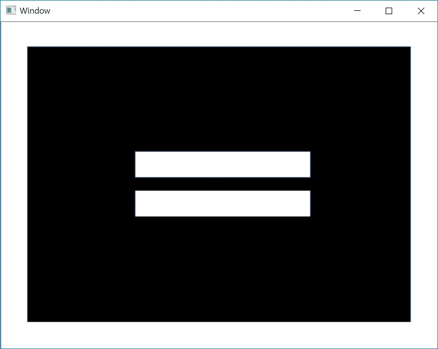The width and height of the screenshot is (438, 349).
Task: Click the top-right corner of the black panel
Action: (x=409, y=48)
